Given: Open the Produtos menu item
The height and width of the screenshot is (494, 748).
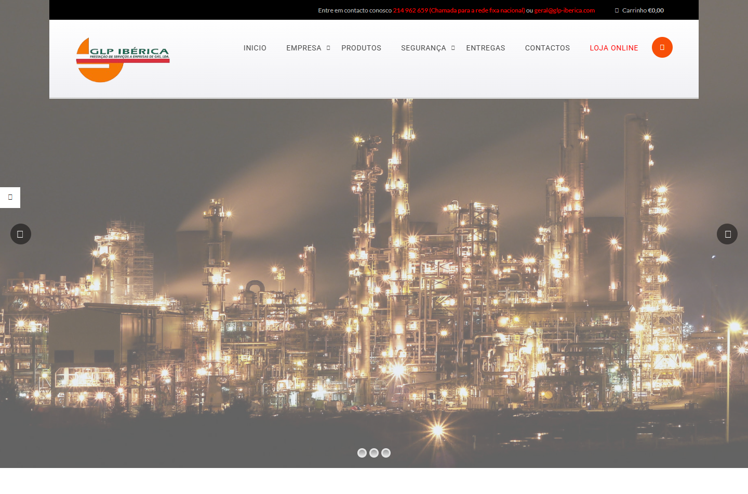Looking at the screenshot, I should (x=362, y=48).
